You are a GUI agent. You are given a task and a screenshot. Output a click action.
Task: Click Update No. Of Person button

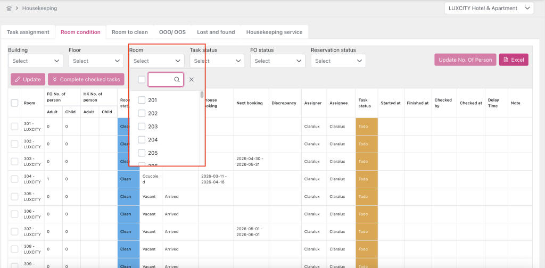click(465, 60)
